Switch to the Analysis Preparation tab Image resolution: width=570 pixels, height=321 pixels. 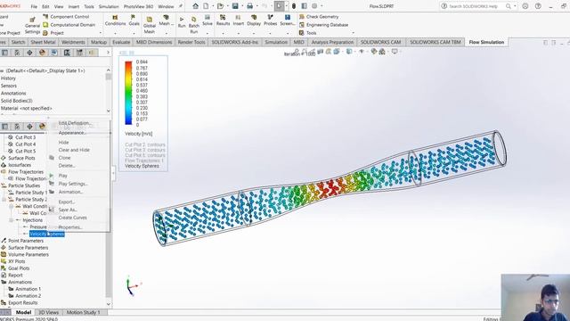[332, 42]
